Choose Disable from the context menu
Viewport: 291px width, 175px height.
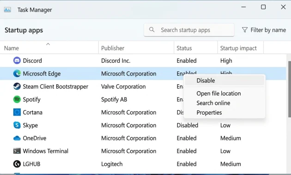(224, 81)
